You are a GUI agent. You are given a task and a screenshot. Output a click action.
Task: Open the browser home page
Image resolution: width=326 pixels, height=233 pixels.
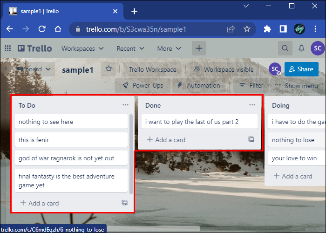[58, 29]
